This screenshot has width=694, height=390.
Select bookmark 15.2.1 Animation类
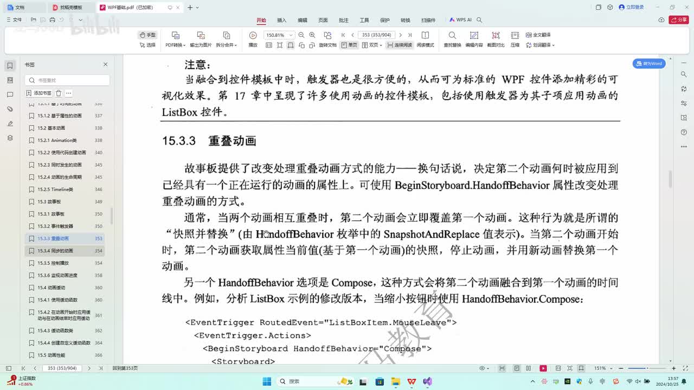(x=65, y=140)
